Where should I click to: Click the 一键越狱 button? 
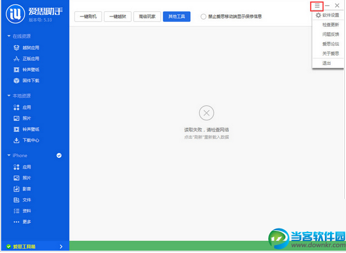pyautogui.click(x=118, y=17)
